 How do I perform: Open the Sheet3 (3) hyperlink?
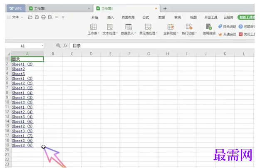[22, 102]
